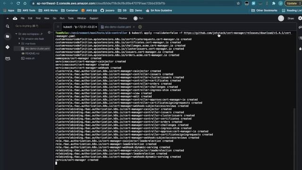Open the Run menu
Screen dimensions: 302x170
pos(62,18)
